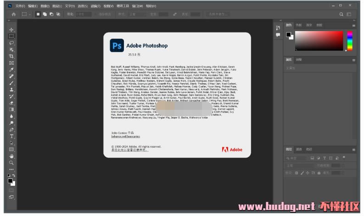
Task: Open the Color panel flyout menu
Action: pos(354,26)
